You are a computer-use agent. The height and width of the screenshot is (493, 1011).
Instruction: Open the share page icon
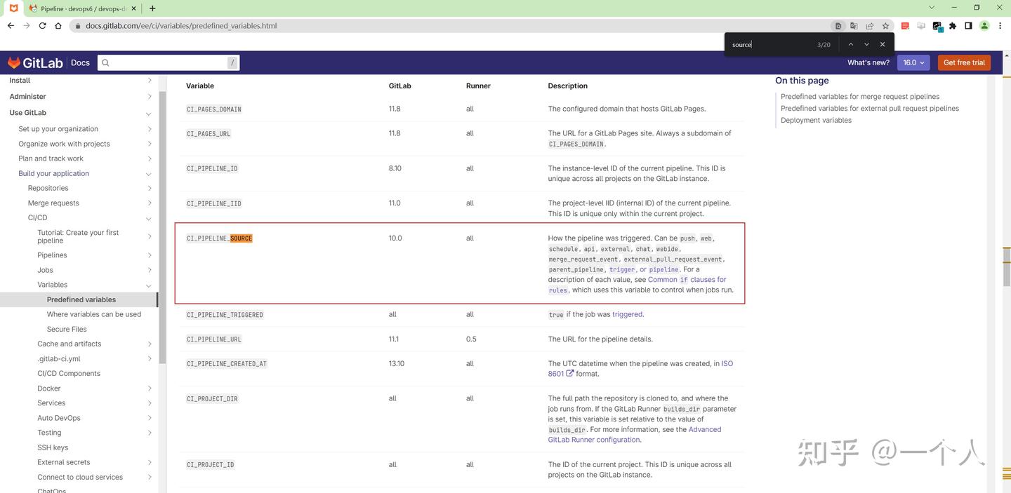(870, 25)
